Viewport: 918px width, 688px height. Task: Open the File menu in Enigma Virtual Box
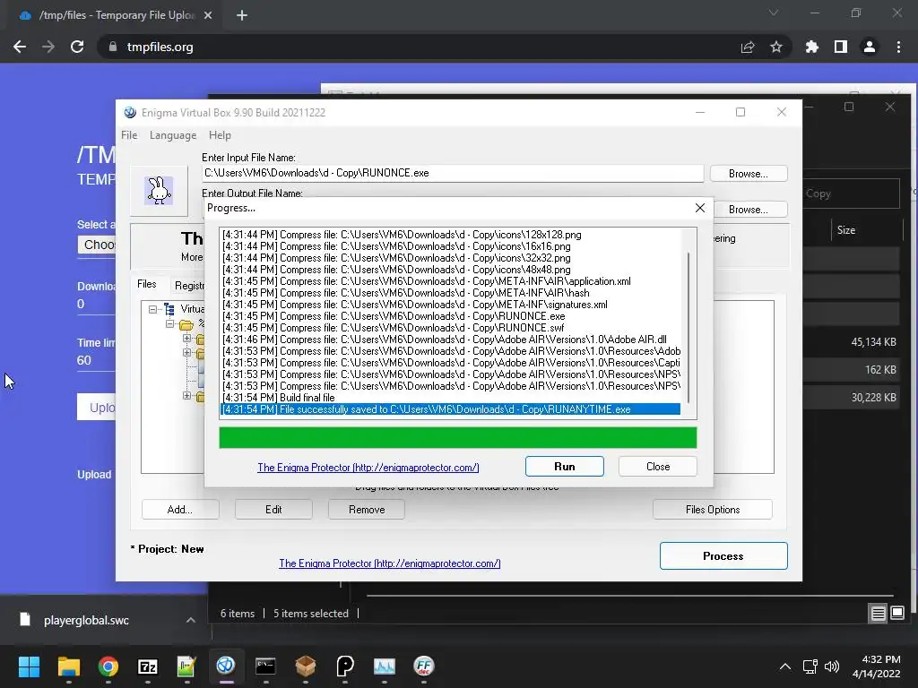129,135
